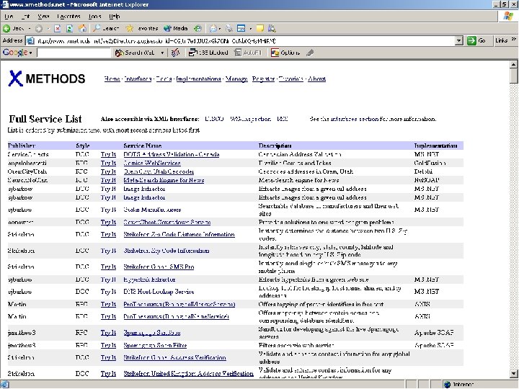The height and width of the screenshot is (389, 519).
Task: Open the Discuss yellow note icon
Action: click(x=259, y=28)
